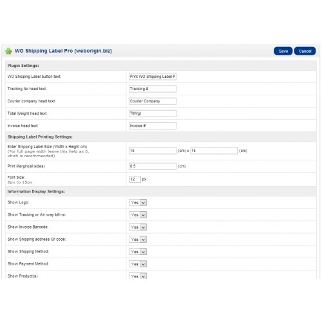The image size is (322, 322).
Task: Click the 'WO Shipping Label Pro (weborigin.biz)' title
Action: (63, 51)
